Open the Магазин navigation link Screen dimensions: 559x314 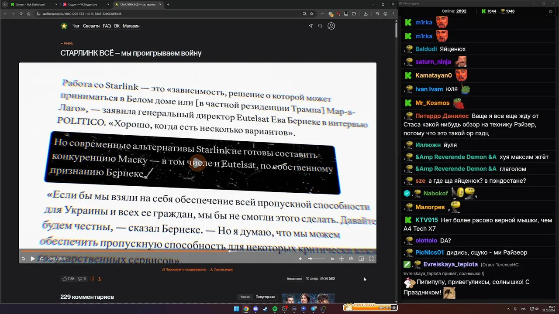click(x=131, y=26)
